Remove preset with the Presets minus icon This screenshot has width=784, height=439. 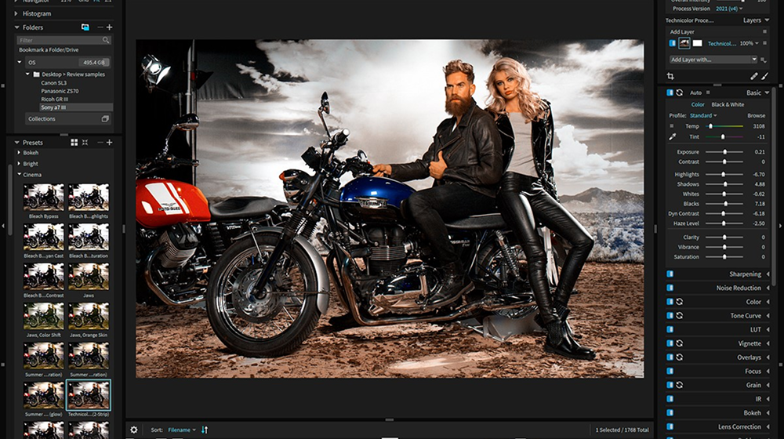click(100, 143)
